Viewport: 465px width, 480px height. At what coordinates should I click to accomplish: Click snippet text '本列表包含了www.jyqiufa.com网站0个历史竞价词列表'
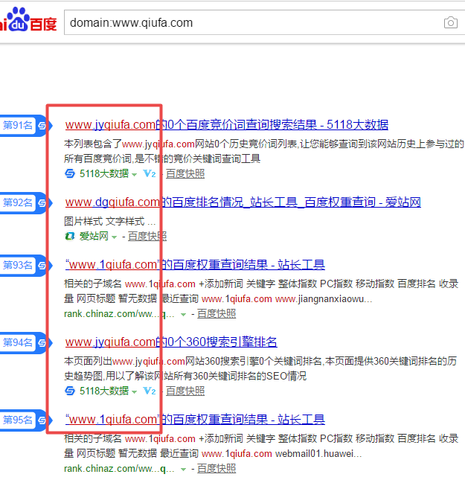181,144
